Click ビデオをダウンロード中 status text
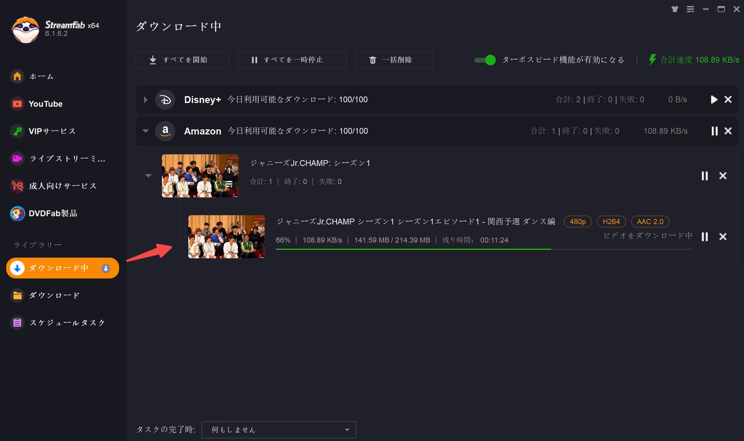Image resolution: width=744 pixels, height=441 pixels. pos(648,235)
